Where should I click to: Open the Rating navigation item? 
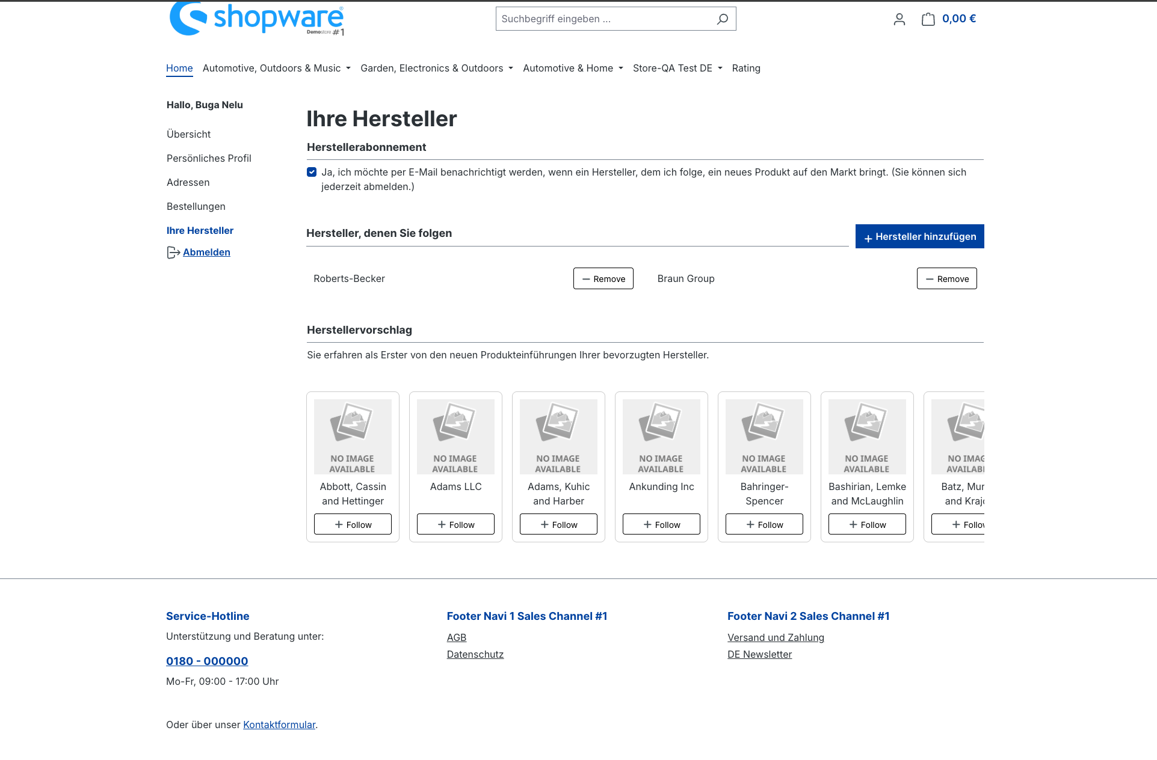tap(746, 68)
